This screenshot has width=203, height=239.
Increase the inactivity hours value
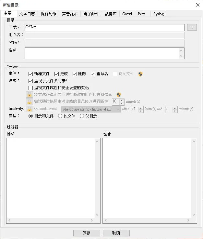tap(140, 108)
